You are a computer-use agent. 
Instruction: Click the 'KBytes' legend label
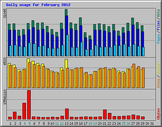click(159, 114)
